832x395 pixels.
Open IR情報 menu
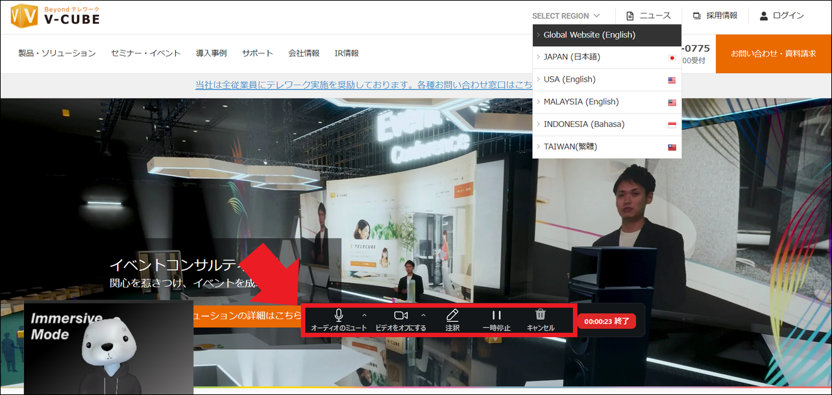pyautogui.click(x=347, y=53)
